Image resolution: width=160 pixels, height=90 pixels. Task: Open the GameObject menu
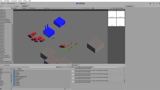click(7, 1)
